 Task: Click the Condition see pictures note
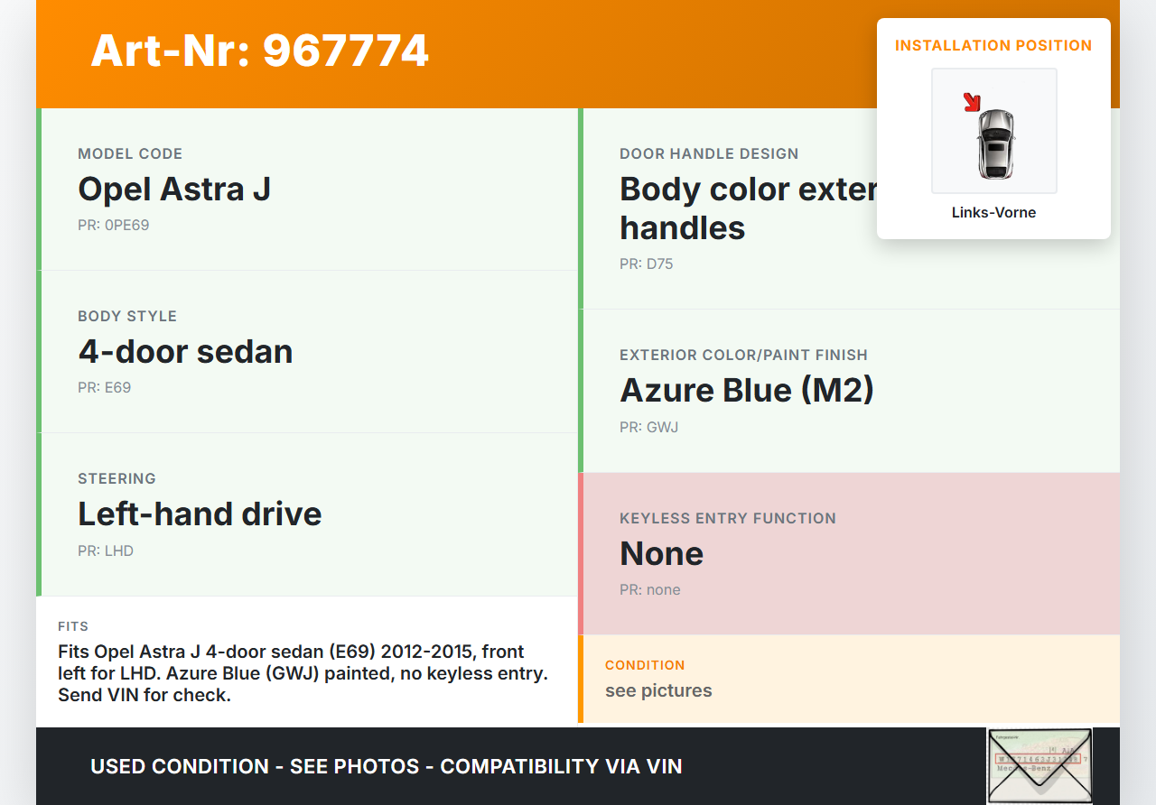pyautogui.click(x=658, y=690)
